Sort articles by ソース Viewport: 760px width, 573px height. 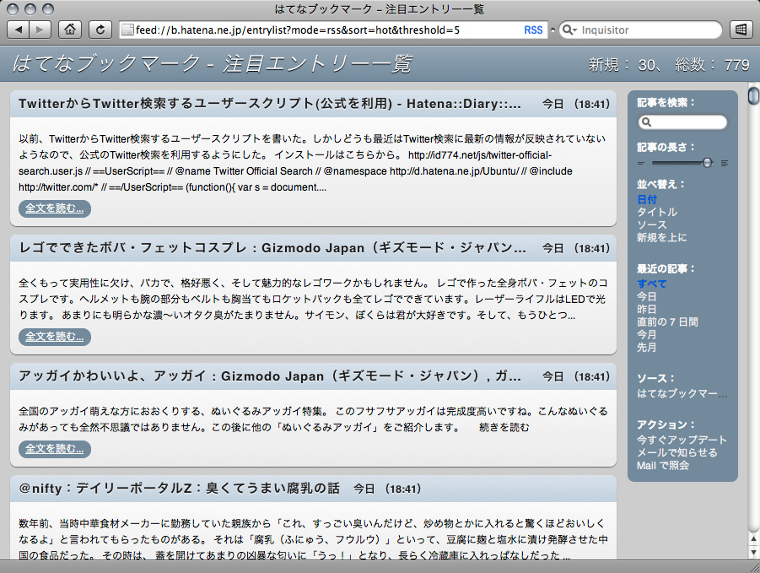coord(652,224)
